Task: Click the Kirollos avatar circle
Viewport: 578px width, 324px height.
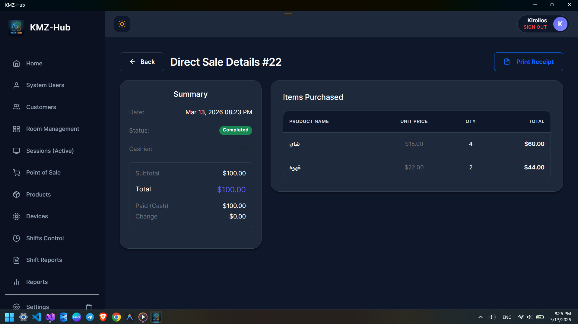Action: click(x=560, y=24)
